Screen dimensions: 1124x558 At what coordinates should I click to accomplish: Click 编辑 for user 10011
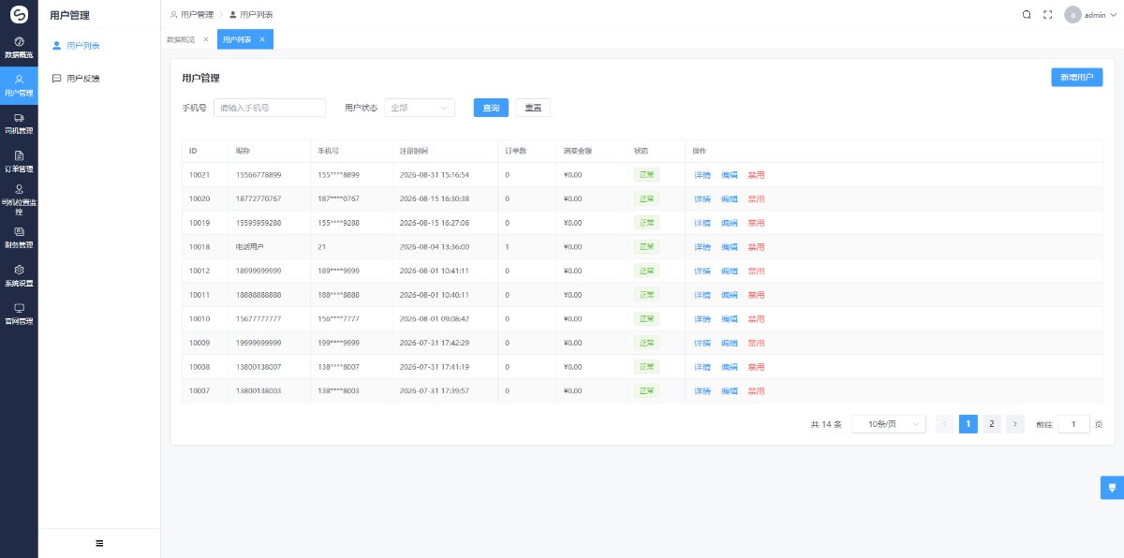click(730, 295)
